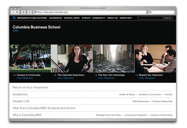The image size is (187, 128).
Task: Open Return on Your Investment section
Action: (x=30, y=87)
